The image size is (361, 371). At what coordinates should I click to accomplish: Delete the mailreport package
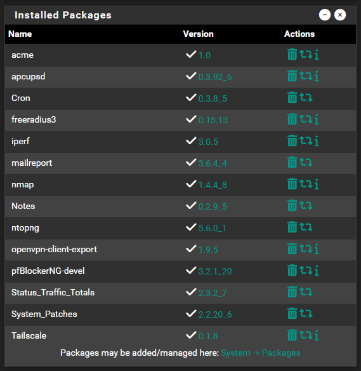292,163
